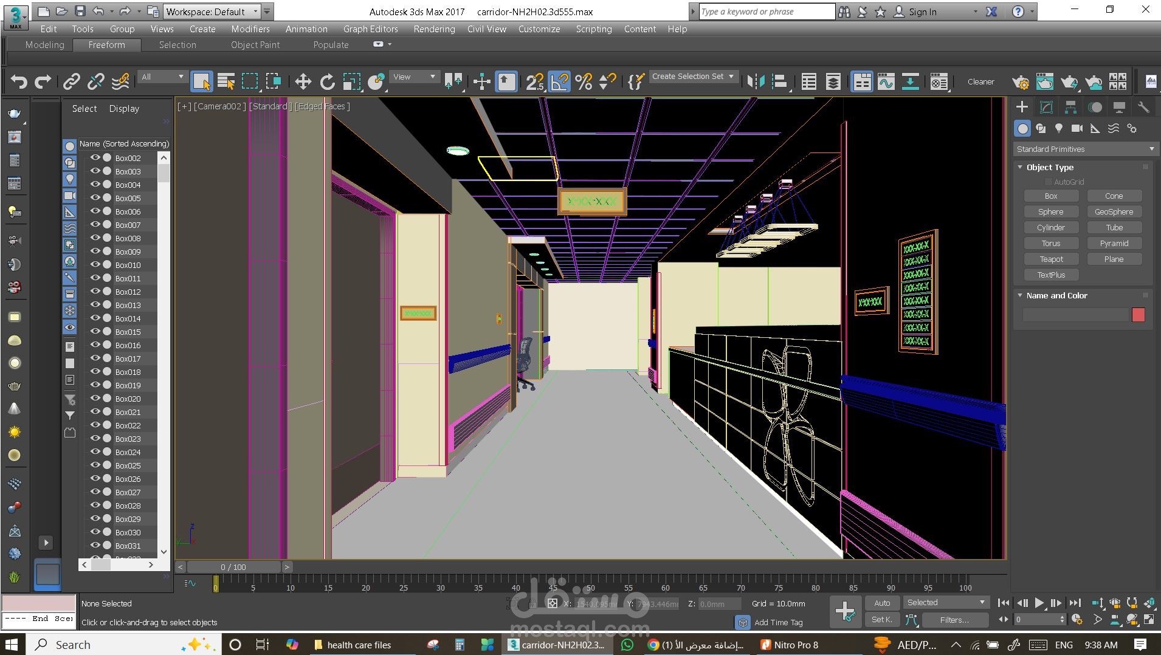1161x655 pixels.
Task: Open the Standard Primitives dropdown
Action: (x=1084, y=149)
